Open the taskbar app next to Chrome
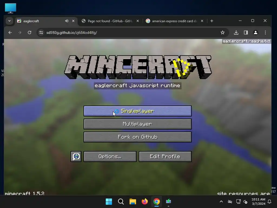 coord(169,201)
